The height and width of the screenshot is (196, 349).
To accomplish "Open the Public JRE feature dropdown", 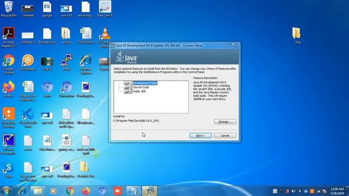I will click(x=128, y=91).
